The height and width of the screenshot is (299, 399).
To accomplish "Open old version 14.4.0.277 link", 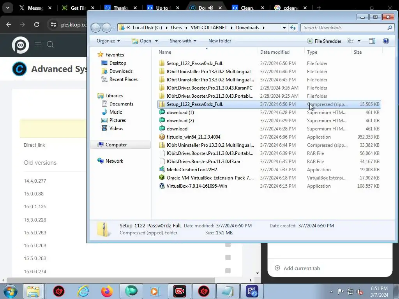I will coord(35,181).
